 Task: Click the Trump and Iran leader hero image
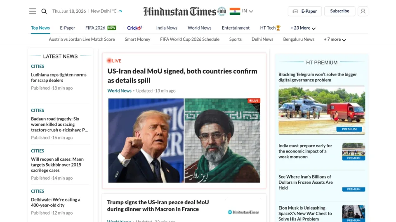click(x=184, y=141)
